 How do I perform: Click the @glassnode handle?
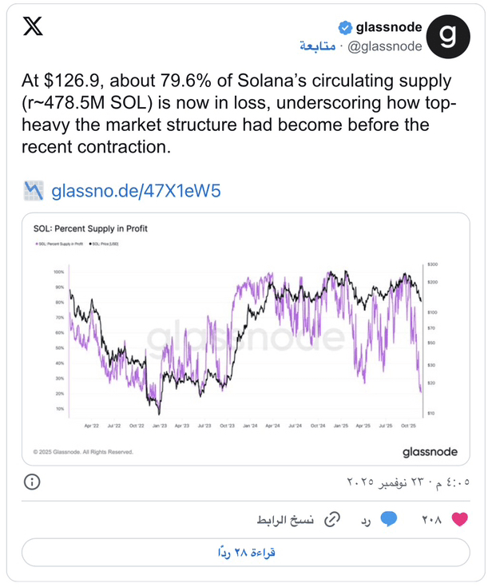387,46
